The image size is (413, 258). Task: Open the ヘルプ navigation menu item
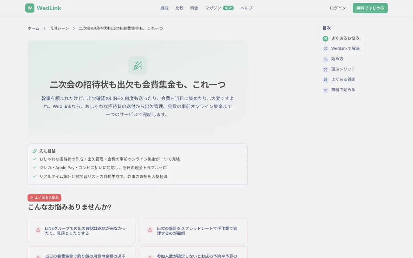(246, 8)
